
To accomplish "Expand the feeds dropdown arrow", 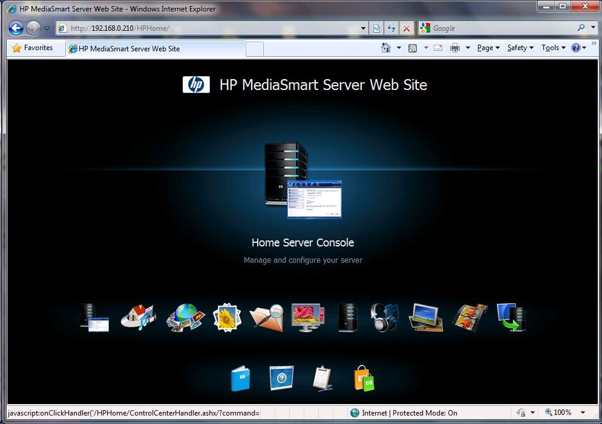I will [x=426, y=48].
